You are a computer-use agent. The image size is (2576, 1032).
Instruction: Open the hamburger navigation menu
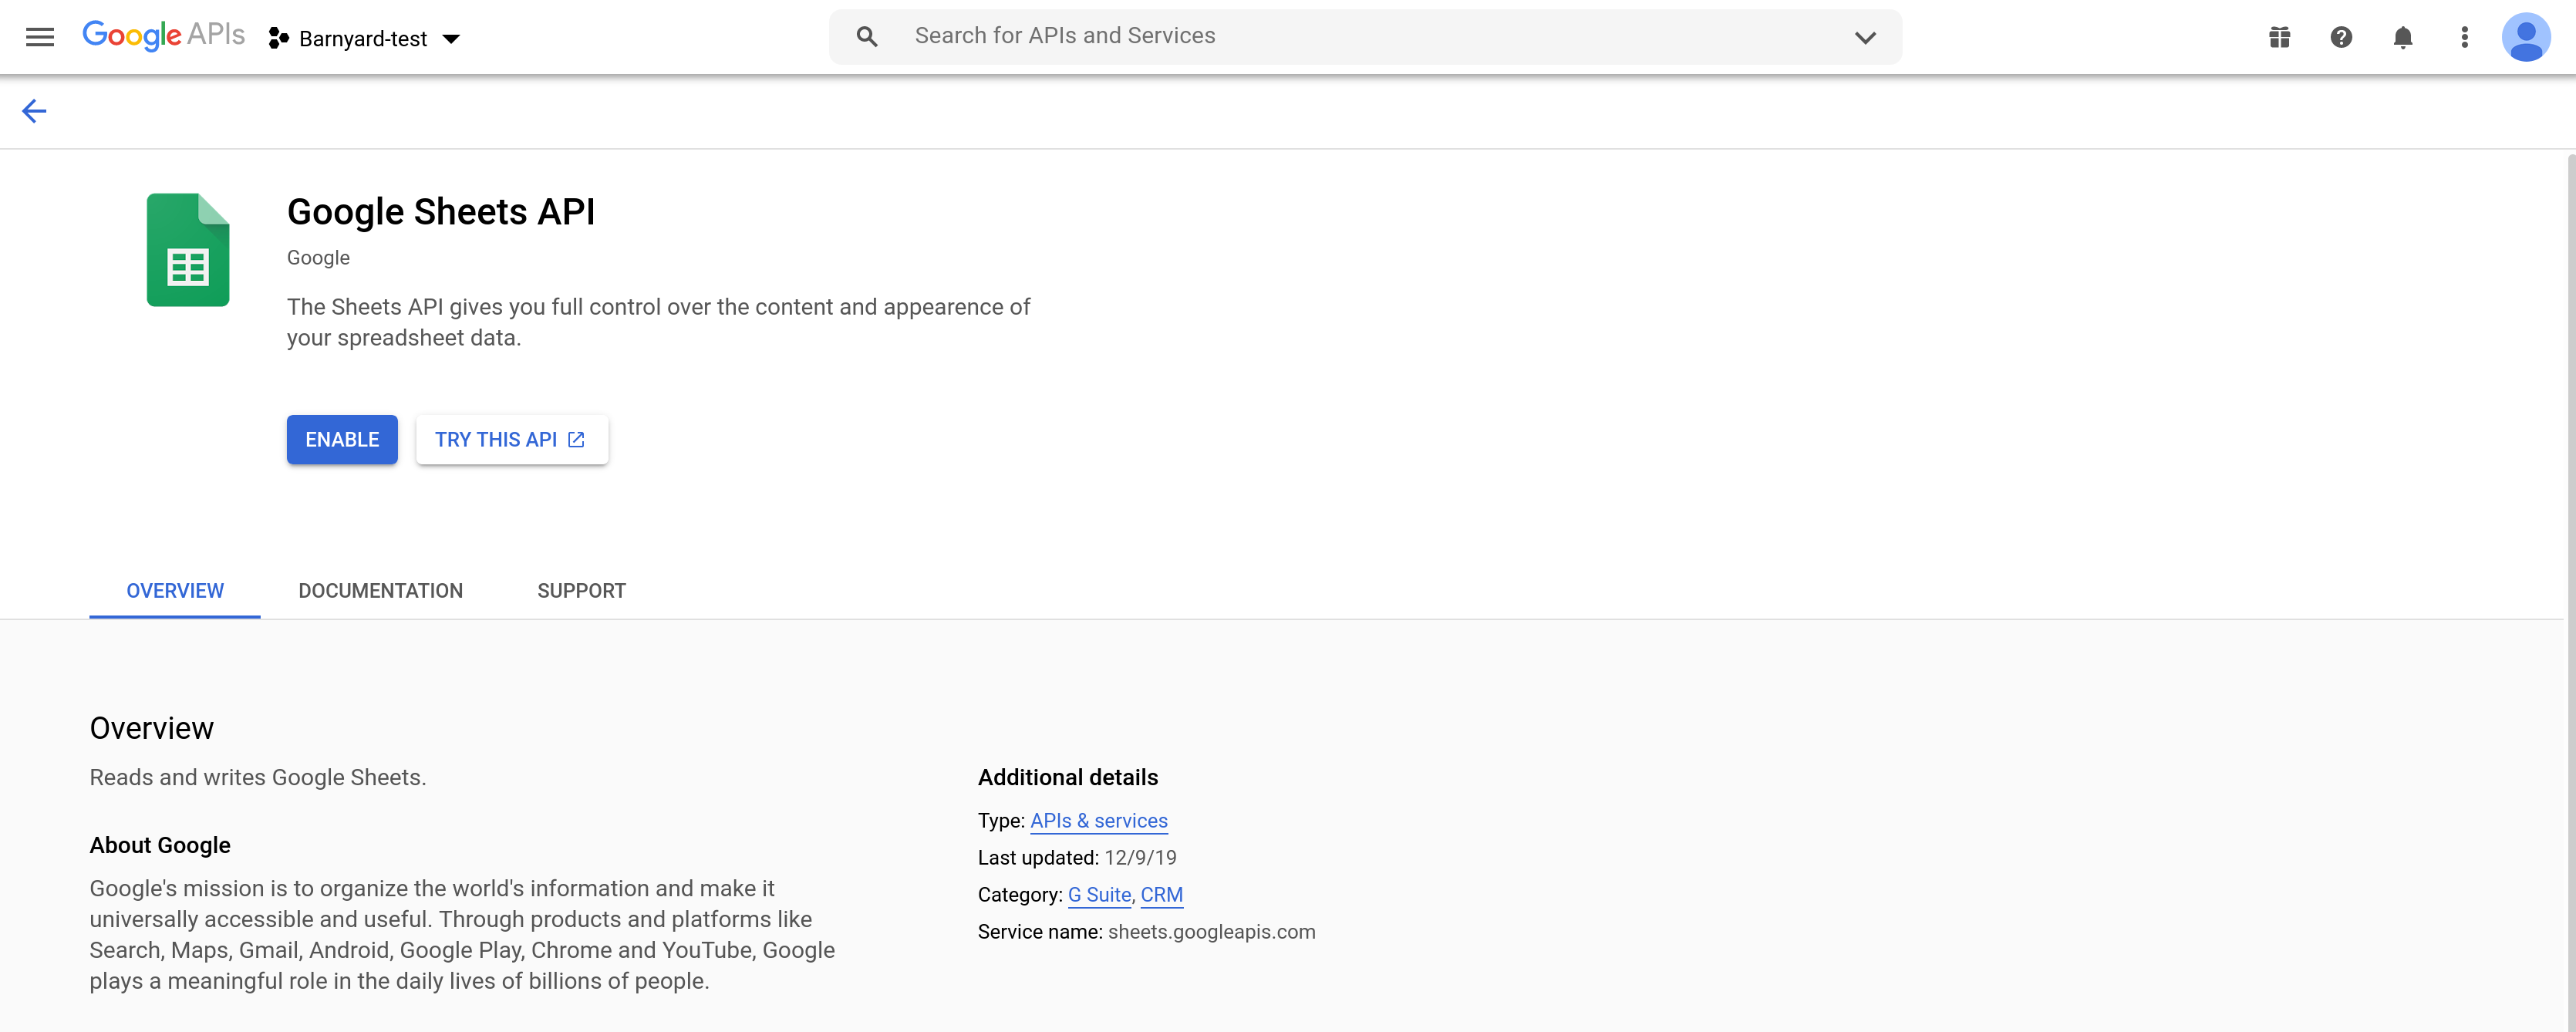tap(40, 37)
